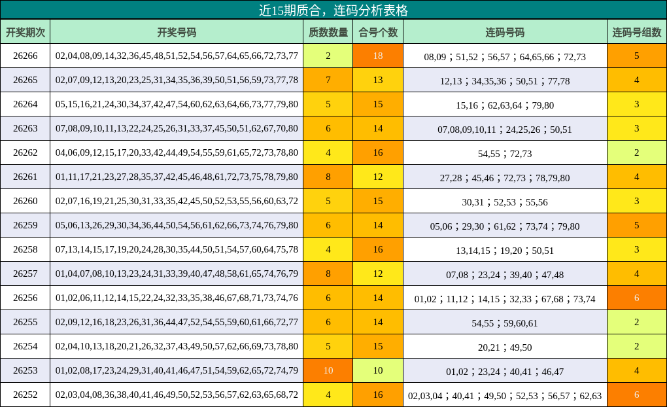Click period number 26263
This screenshot has width=667, height=407.
pyautogui.click(x=25, y=128)
